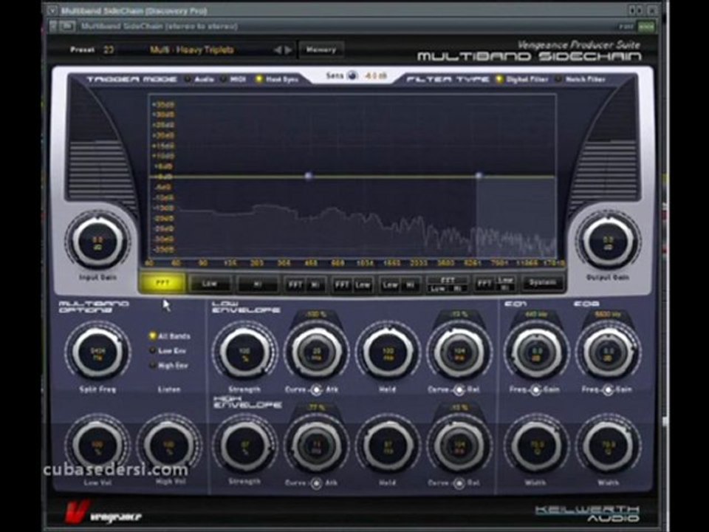Click the Low Envelope release knob
709x532 pixels.
[459, 352]
